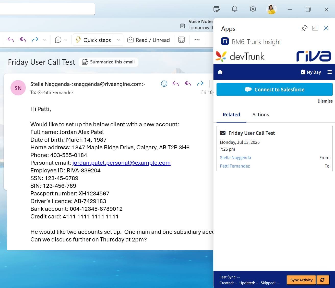This screenshot has height=288, width=335.
Task: Open the jordan.patel.personal@example.com link
Action: pos(122,163)
